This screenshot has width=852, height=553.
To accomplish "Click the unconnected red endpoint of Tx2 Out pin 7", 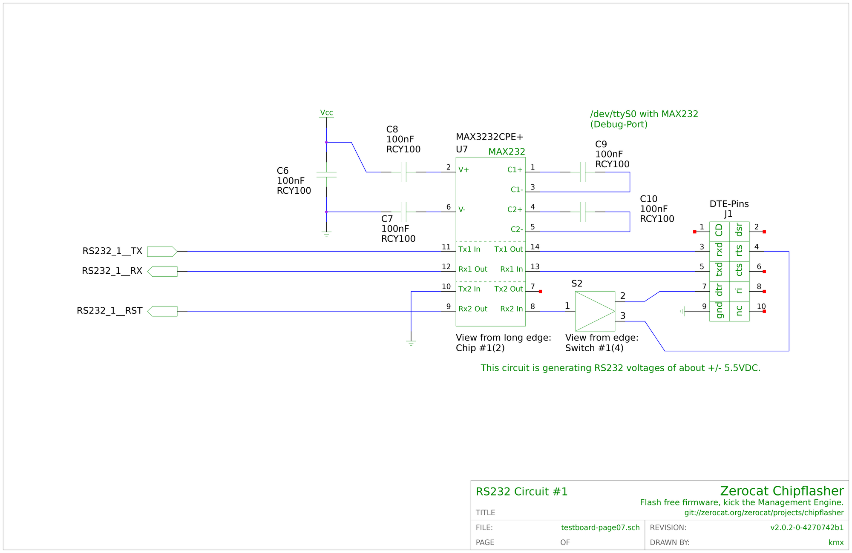I will 540,292.
